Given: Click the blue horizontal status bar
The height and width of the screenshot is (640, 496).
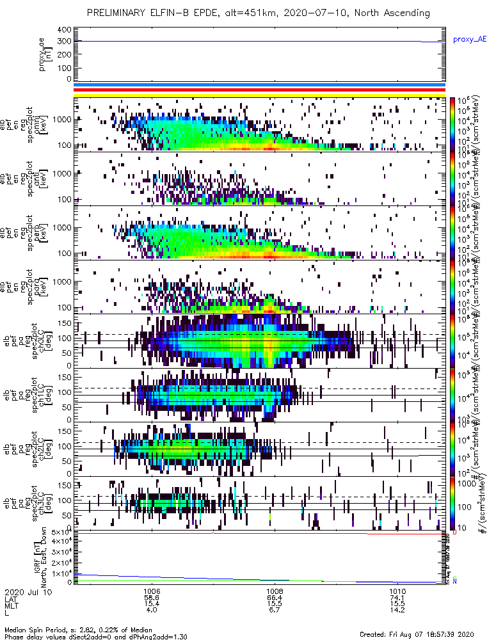Looking at the screenshot, I should click(x=259, y=85).
